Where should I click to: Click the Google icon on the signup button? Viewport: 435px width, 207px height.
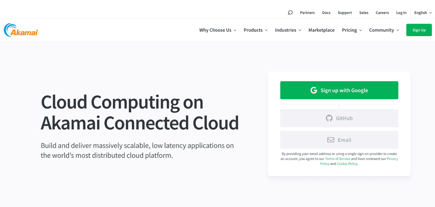click(314, 90)
